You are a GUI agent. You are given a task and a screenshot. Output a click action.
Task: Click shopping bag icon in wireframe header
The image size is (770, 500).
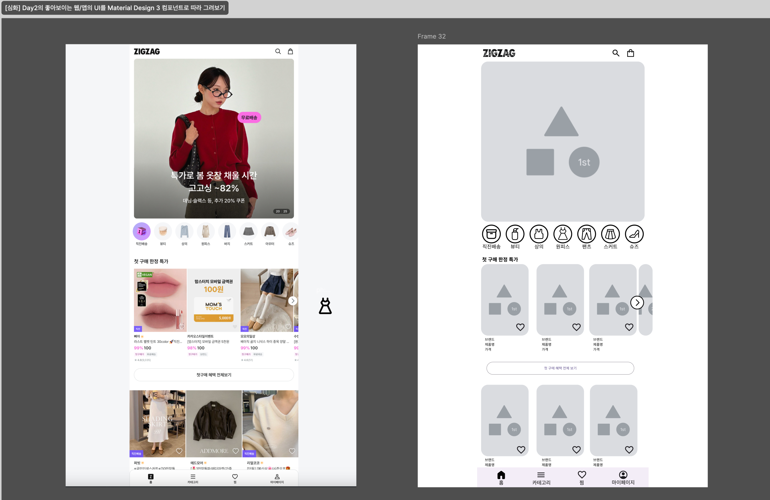click(x=630, y=53)
